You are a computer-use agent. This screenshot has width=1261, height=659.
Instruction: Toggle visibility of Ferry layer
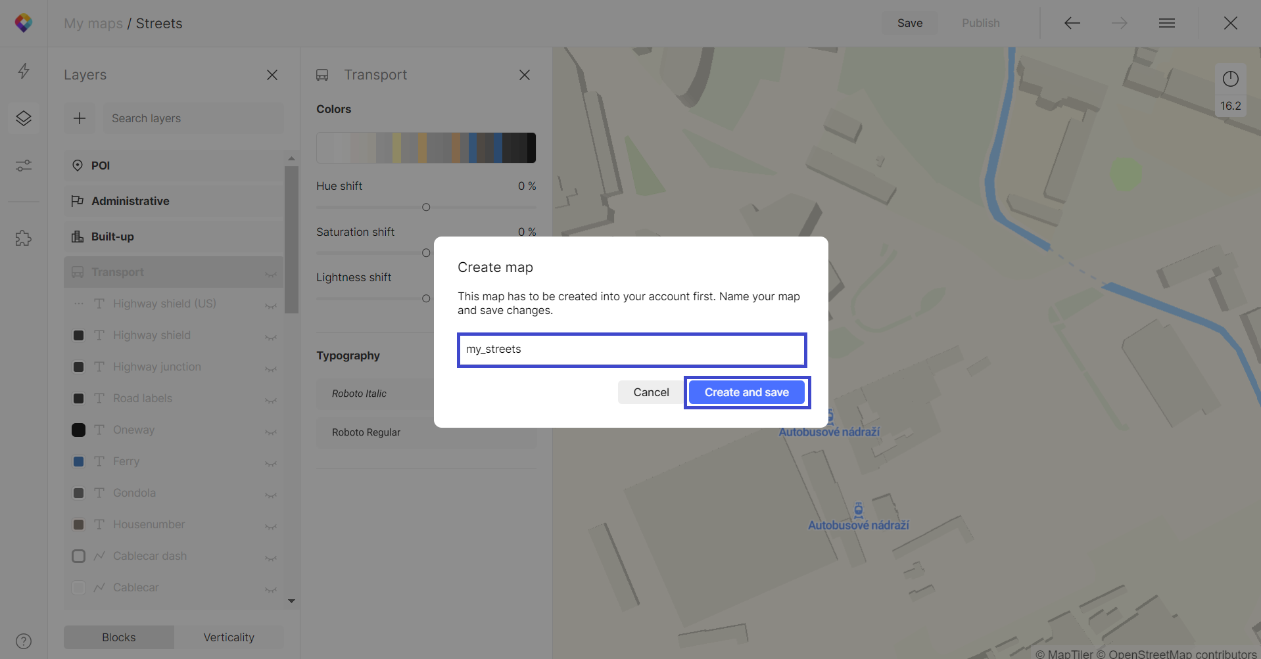pos(270,462)
